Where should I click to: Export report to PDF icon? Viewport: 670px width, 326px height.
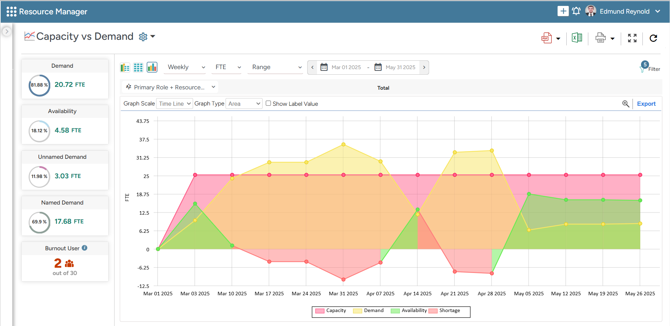546,38
